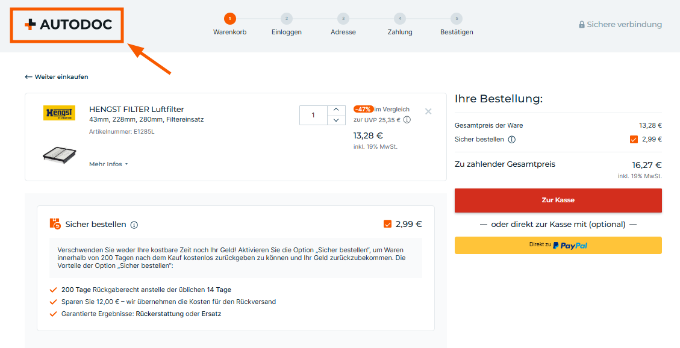Screen dimensions: 680x348
Task: Uncheck Sicher bestellen in order summary
Action: (x=633, y=140)
